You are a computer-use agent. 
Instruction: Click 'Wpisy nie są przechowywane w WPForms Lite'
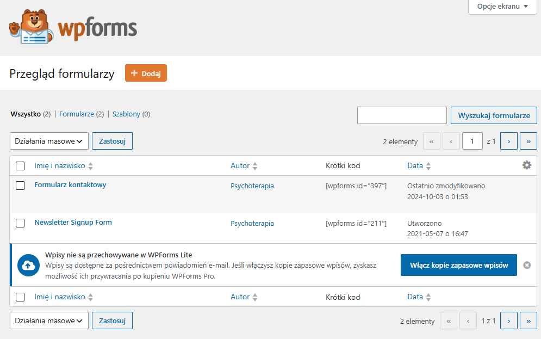[x=119, y=255]
